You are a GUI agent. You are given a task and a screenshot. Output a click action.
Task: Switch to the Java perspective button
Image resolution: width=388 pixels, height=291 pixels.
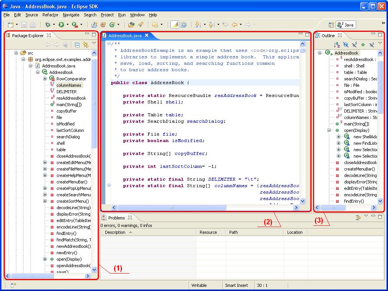point(346,25)
